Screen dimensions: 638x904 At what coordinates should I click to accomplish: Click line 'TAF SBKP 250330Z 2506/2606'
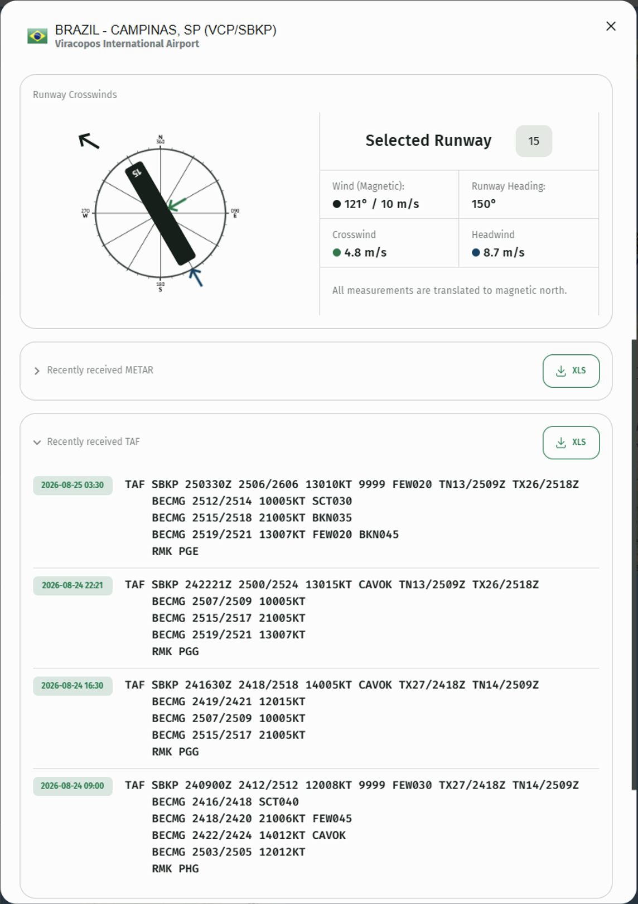click(x=352, y=484)
